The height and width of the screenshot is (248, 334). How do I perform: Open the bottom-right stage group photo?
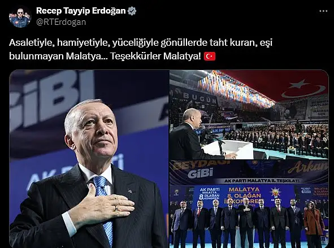(x=249, y=205)
